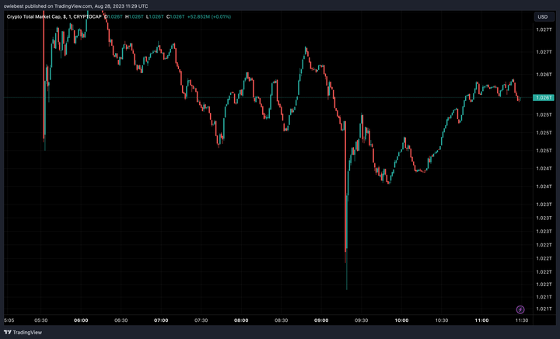This screenshot has height=339, width=560.
Task: Click the 08:30 time axis label
Action: [281, 320]
